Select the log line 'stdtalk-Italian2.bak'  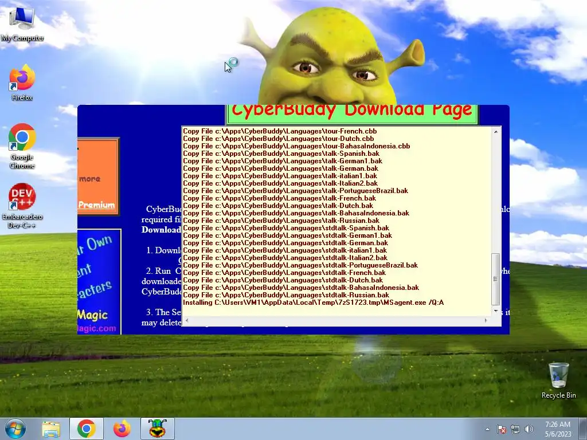[x=285, y=258]
